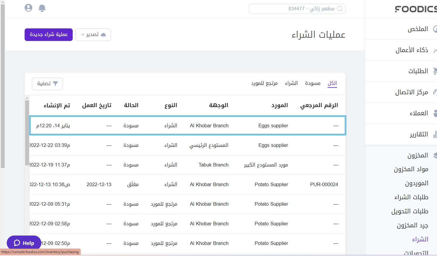Image resolution: width=437 pixels, height=256 pixels.
Task: Click the branch search input field
Action: (293, 9)
